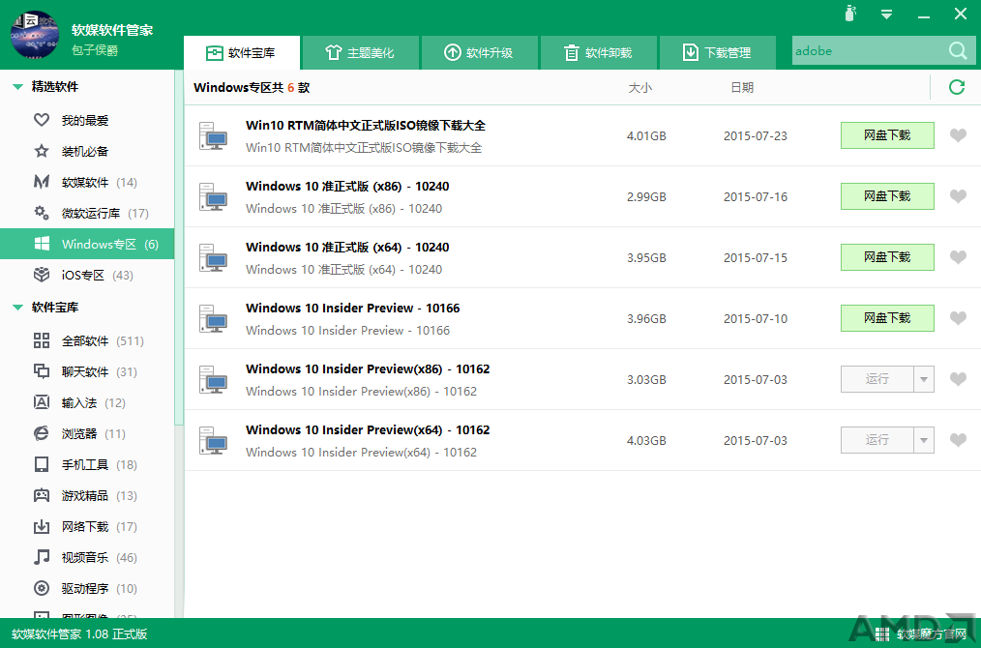Image resolution: width=981 pixels, height=648 pixels.
Task: Open the 手机工具 category icon
Action: [42, 464]
